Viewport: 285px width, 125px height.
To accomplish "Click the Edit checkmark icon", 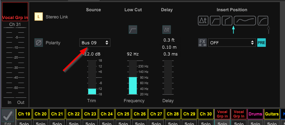I will 7,115.
